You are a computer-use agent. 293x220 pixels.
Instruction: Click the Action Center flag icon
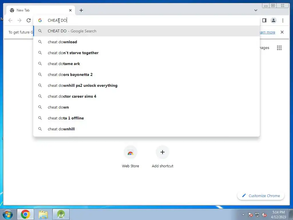(250, 215)
